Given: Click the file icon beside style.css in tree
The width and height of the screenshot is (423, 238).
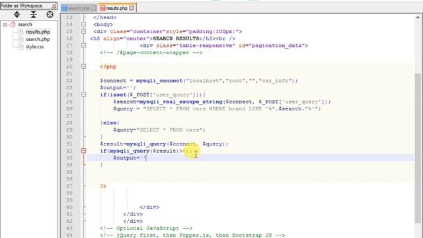Looking at the screenshot, I should pyautogui.click(x=20, y=47).
